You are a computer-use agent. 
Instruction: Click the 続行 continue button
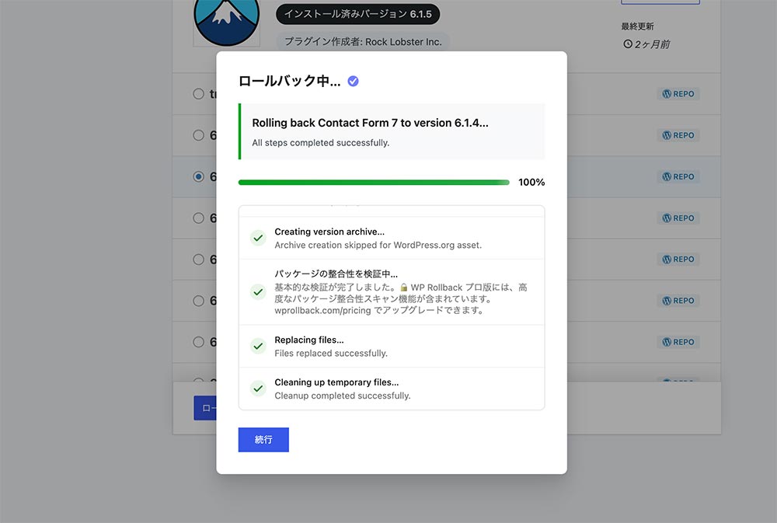[263, 440]
